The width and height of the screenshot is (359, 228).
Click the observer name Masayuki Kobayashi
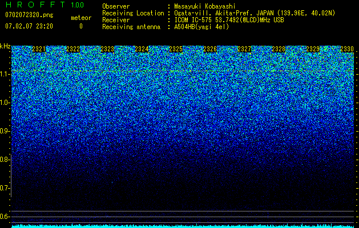(x=205, y=6)
